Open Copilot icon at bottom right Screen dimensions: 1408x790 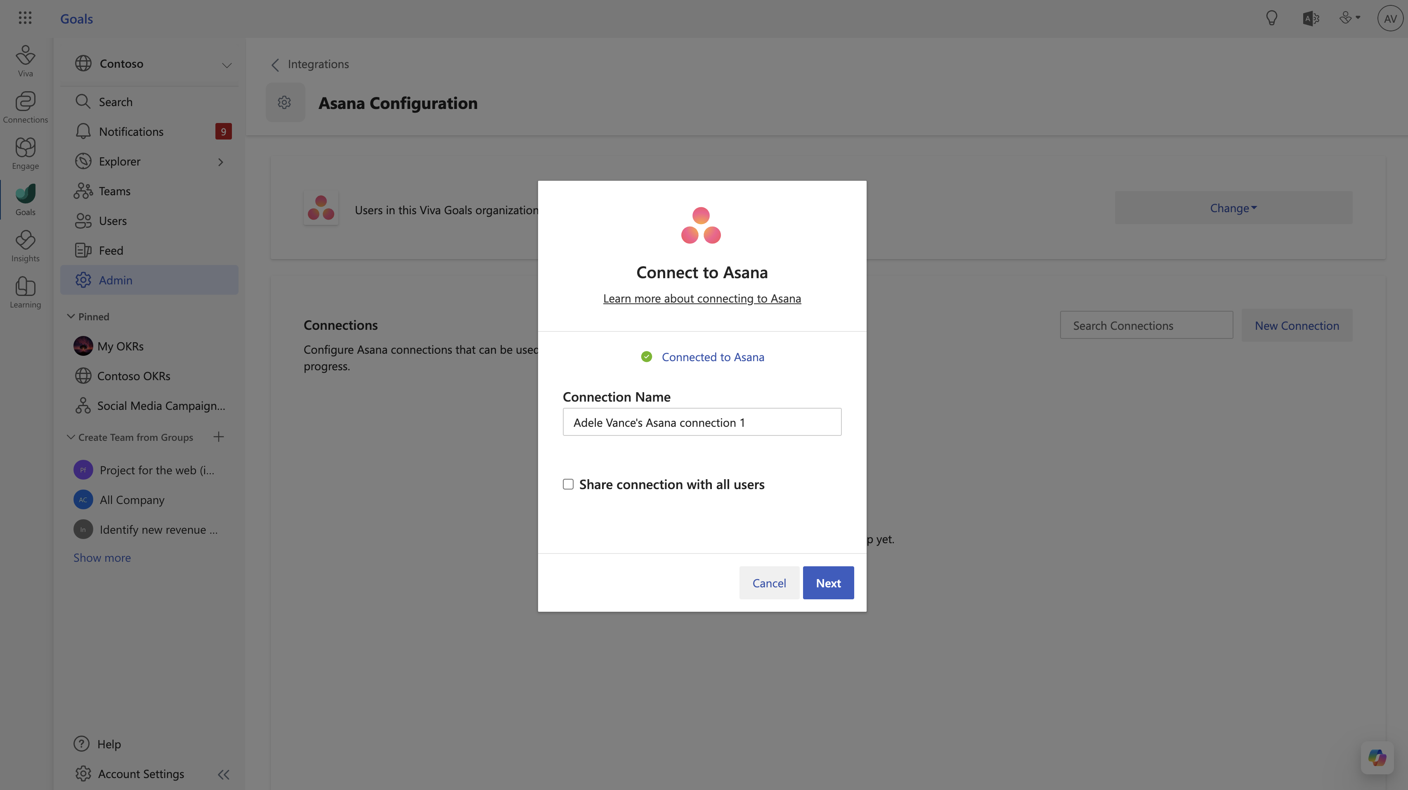point(1377,757)
